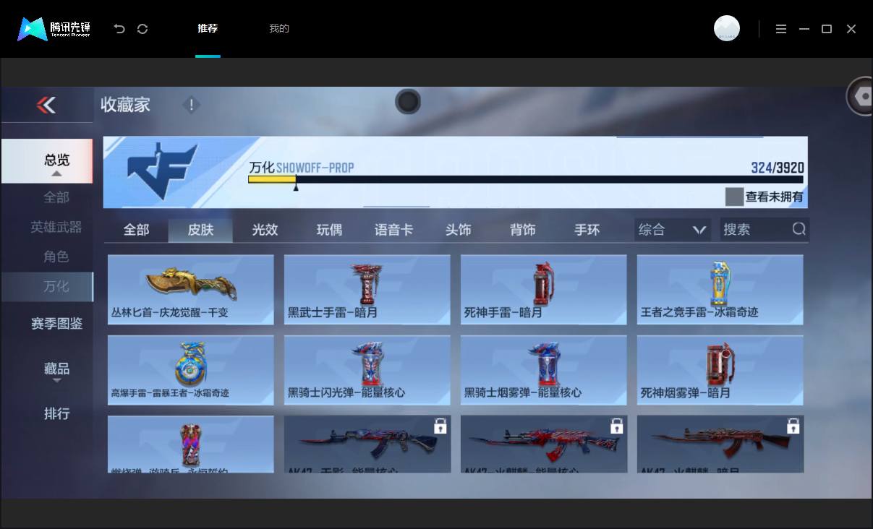Open the hexagon settings button at right edge
Viewport: 873px width, 529px height.
[x=861, y=96]
